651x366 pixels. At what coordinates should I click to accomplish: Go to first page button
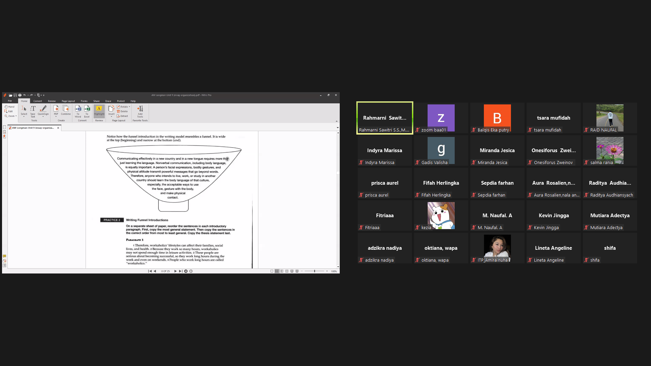(x=150, y=271)
